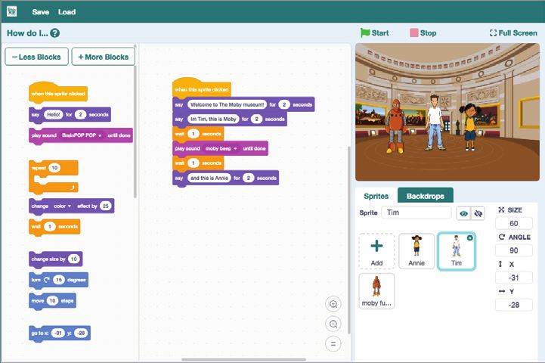Add a new sprite
Viewport: 545px width, 363px height.
tap(376, 251)
